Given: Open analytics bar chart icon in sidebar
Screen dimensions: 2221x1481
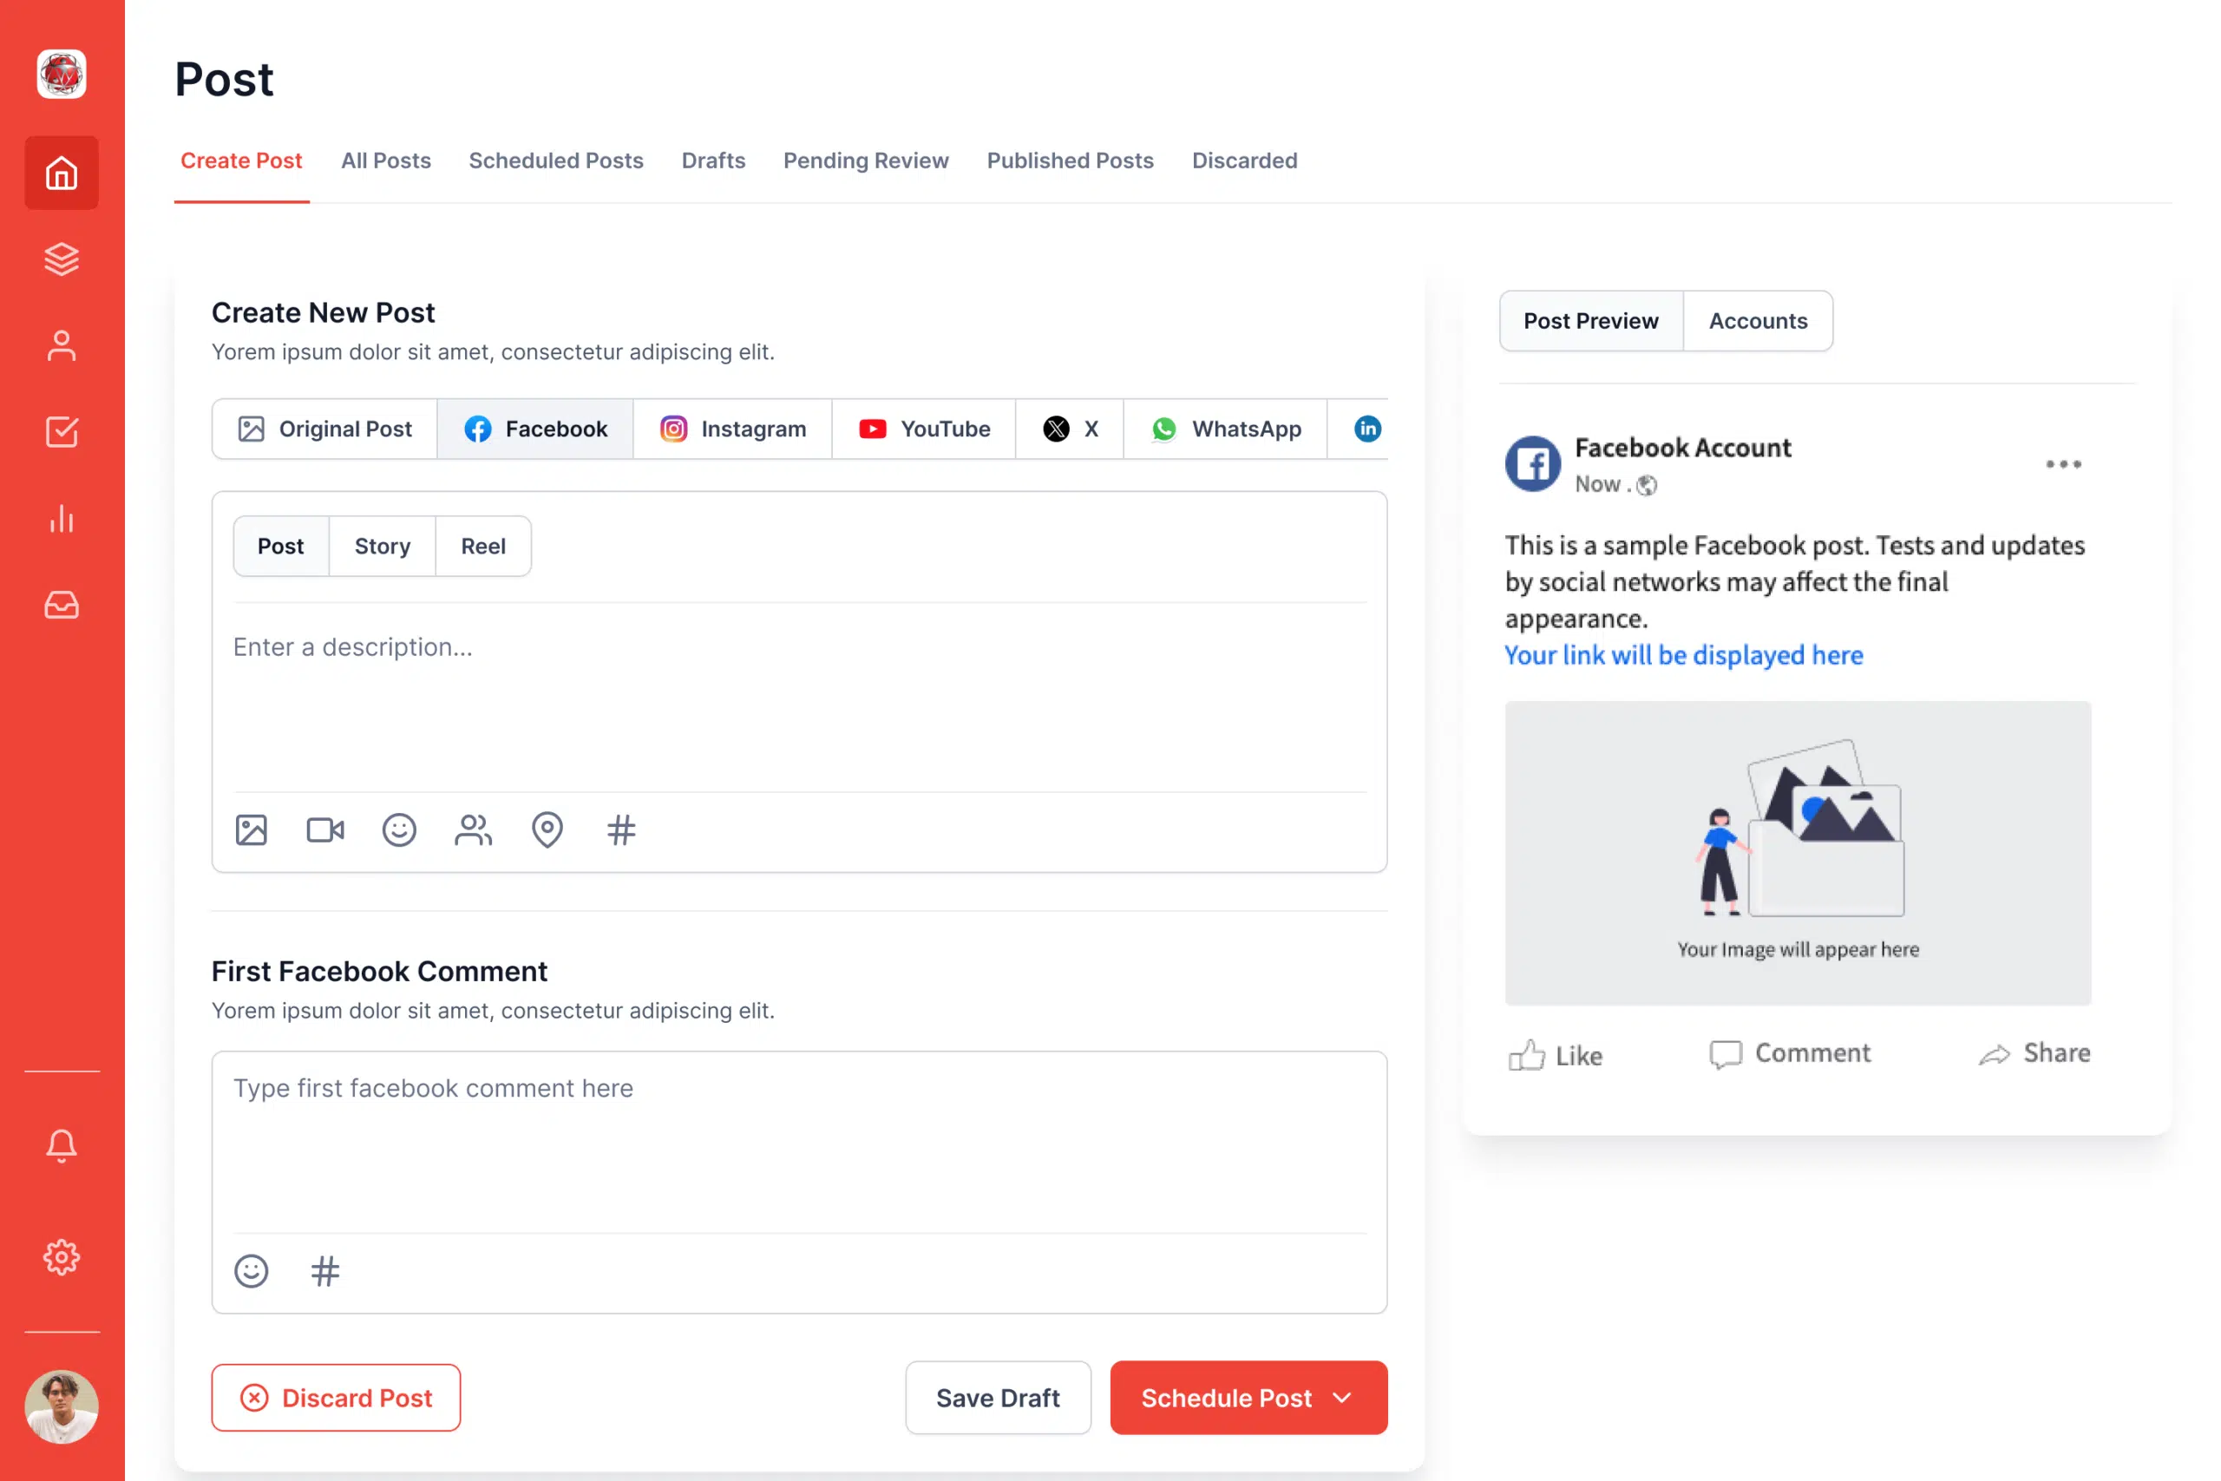Looking at the screenshot, I should pos(62,519).
